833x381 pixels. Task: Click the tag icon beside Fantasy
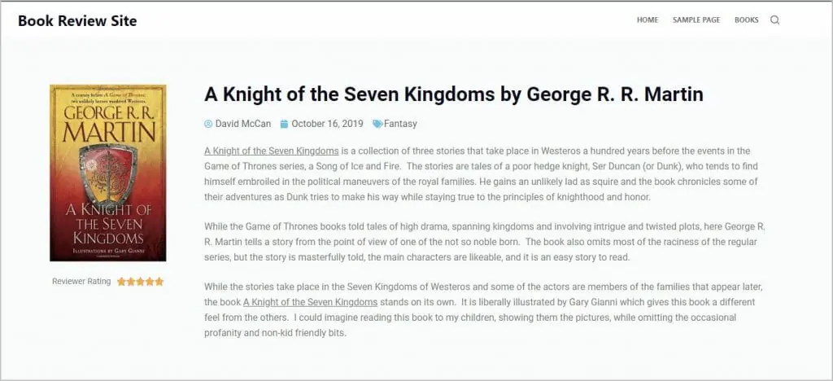tap(377, 124)
